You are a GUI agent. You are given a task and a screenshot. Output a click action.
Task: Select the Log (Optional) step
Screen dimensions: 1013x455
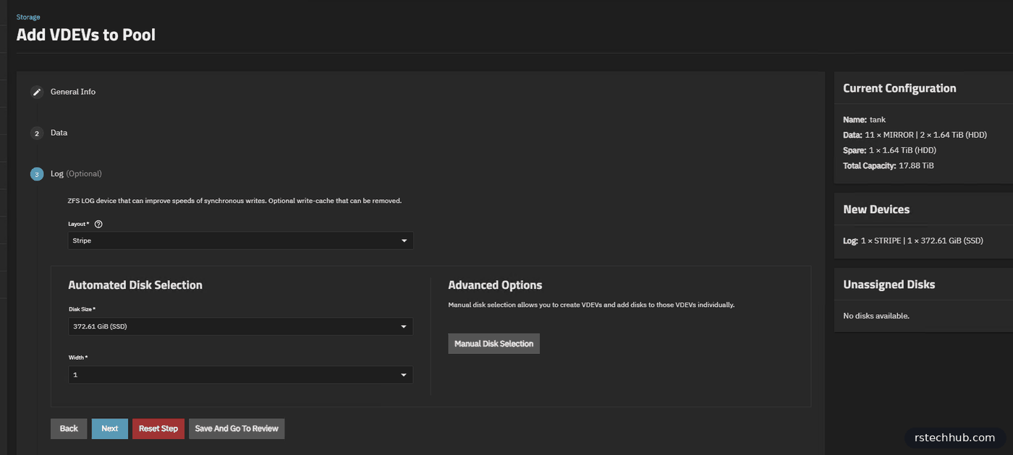click(x=76, y=173)
